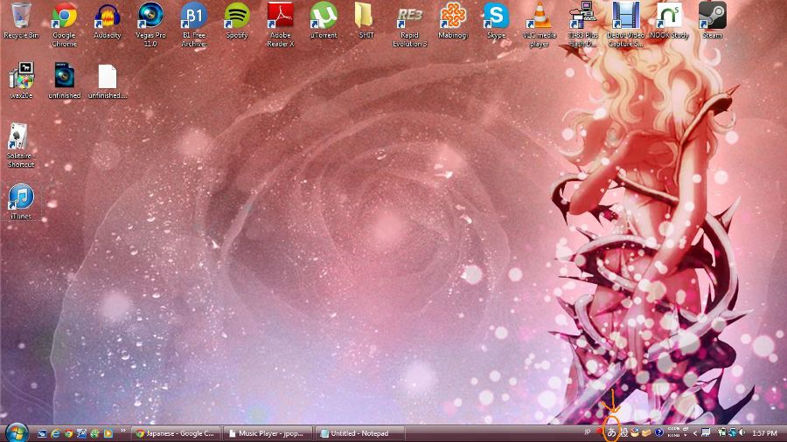Click the Vegas Pro 11.0 shortcut
The image size is (787, 442).
150,17
